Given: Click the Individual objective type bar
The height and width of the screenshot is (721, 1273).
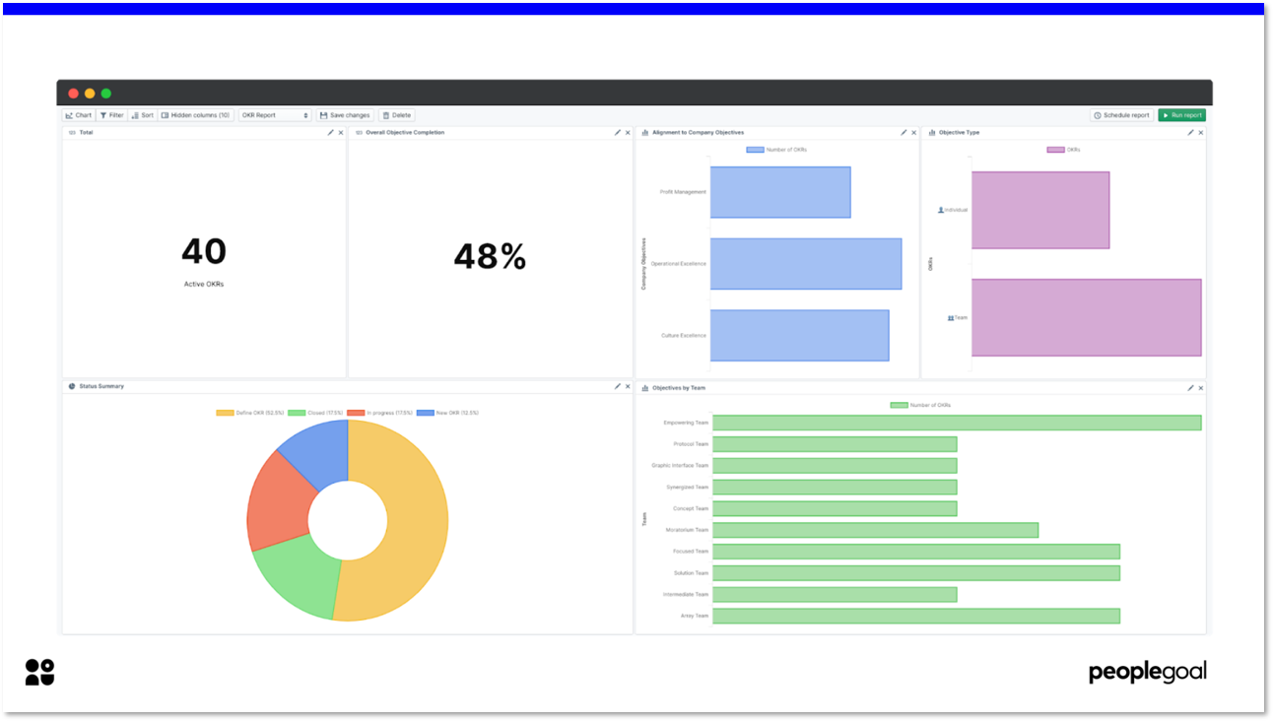Looking at the screenshot, I should pyautogui.click(x=1040, y=210).
